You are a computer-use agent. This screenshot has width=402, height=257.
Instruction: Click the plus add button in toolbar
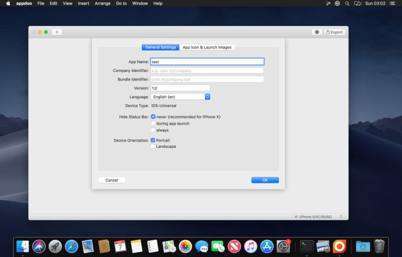click(x=57, y=32)
